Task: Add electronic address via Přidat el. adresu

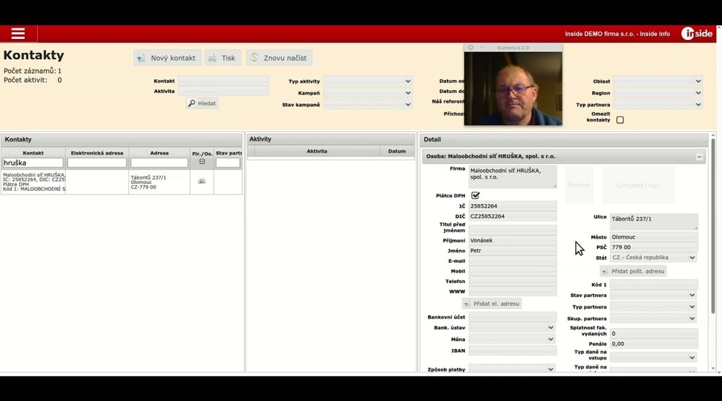Action: point(492,304)
